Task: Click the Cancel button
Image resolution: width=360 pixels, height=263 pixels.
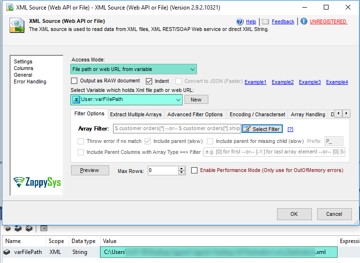Action: [x=334, y=214]
